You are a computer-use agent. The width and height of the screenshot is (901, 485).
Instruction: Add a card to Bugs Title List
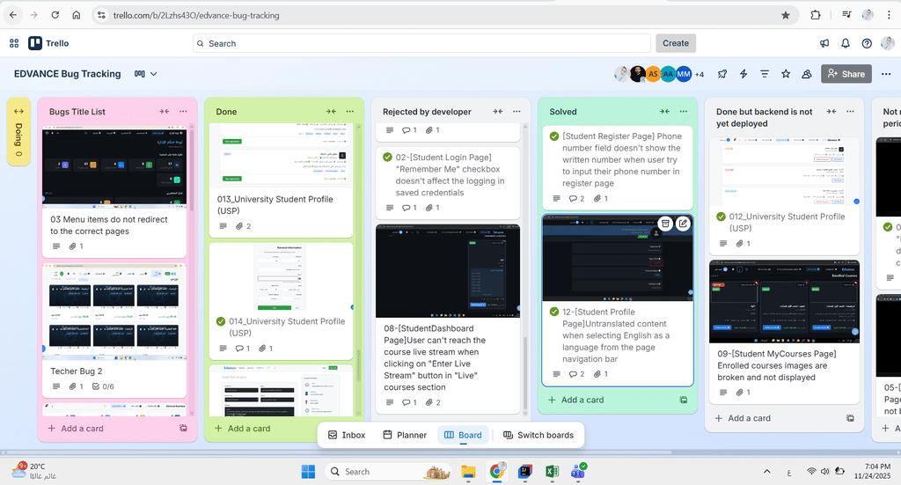[76, 428]
